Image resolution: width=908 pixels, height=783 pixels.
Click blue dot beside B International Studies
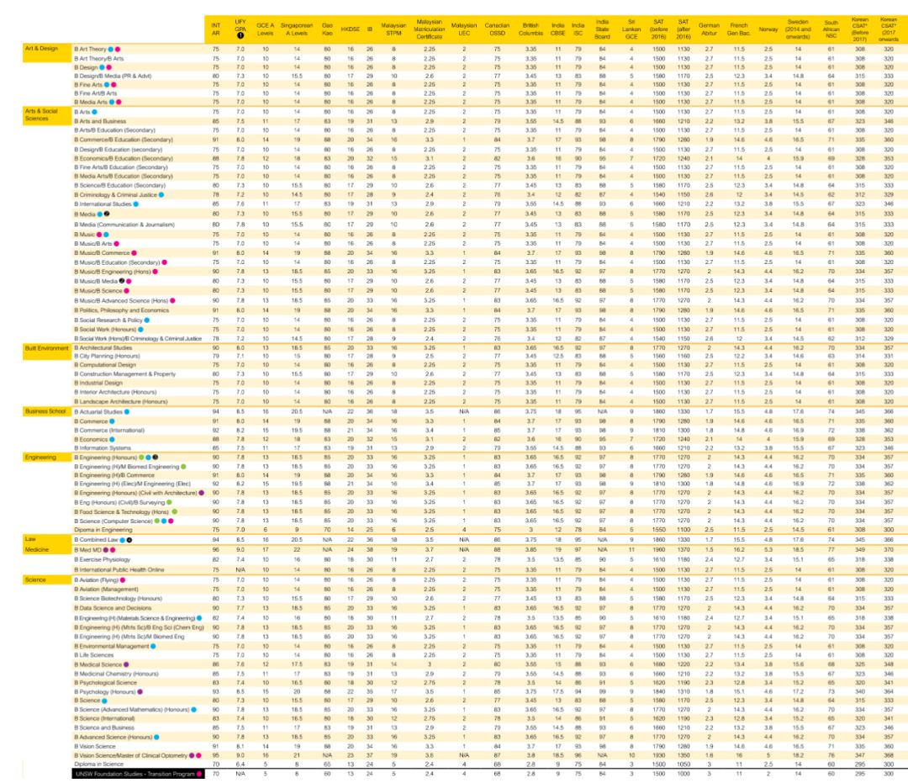[135, 203]
